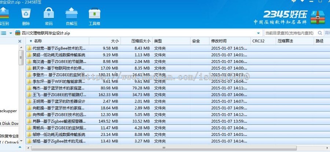330x152 pixels.
Task: Click left panel scrollbar up arrow
Action: (21, 48)
